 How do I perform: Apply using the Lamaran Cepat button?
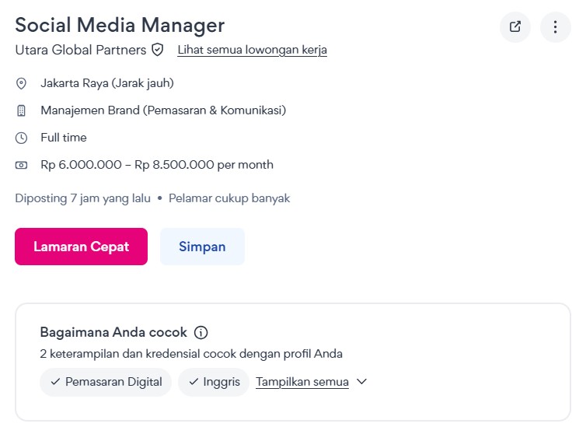click(81, 247)
